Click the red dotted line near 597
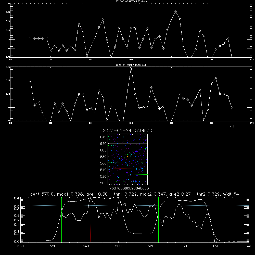The height and width of the screenshot is (255, 255). tap(179, 220)
